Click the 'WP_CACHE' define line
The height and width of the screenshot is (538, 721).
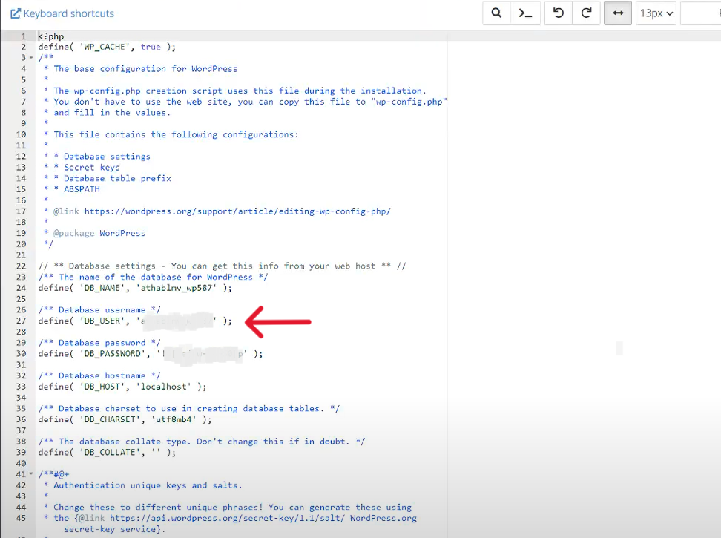tap(107, 47)
